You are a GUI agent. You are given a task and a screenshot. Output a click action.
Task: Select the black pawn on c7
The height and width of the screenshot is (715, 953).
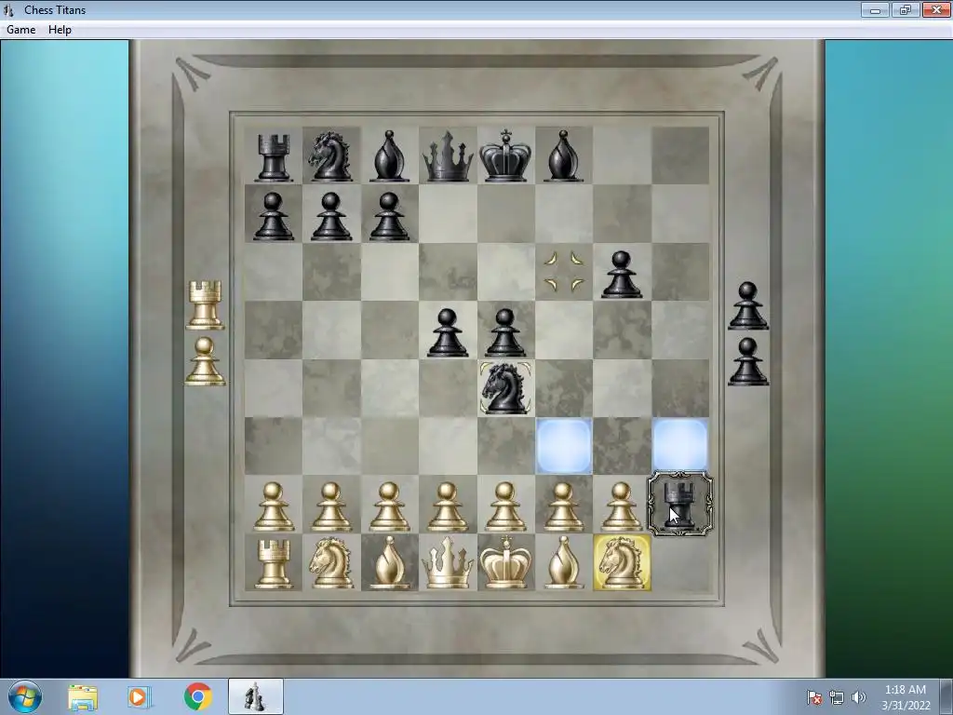tap(389, 216)
